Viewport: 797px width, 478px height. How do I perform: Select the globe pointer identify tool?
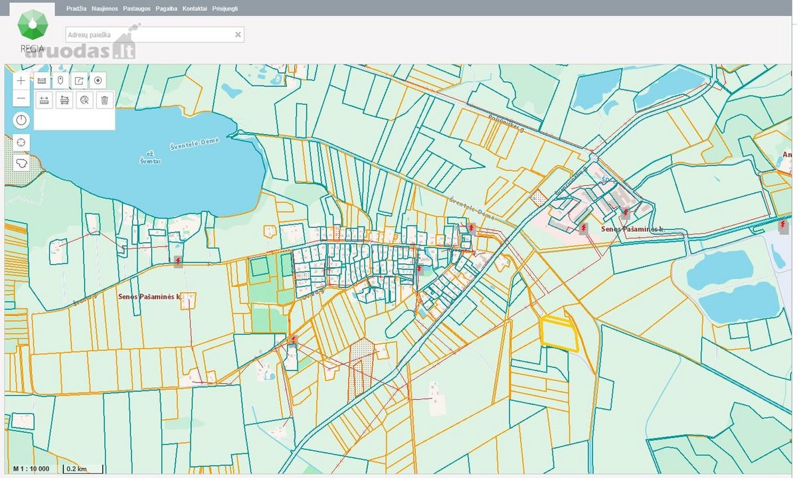[84, 100]
